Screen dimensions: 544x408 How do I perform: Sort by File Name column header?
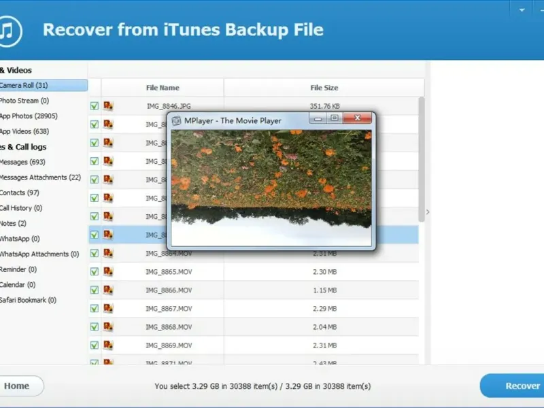tap(163, 88)
